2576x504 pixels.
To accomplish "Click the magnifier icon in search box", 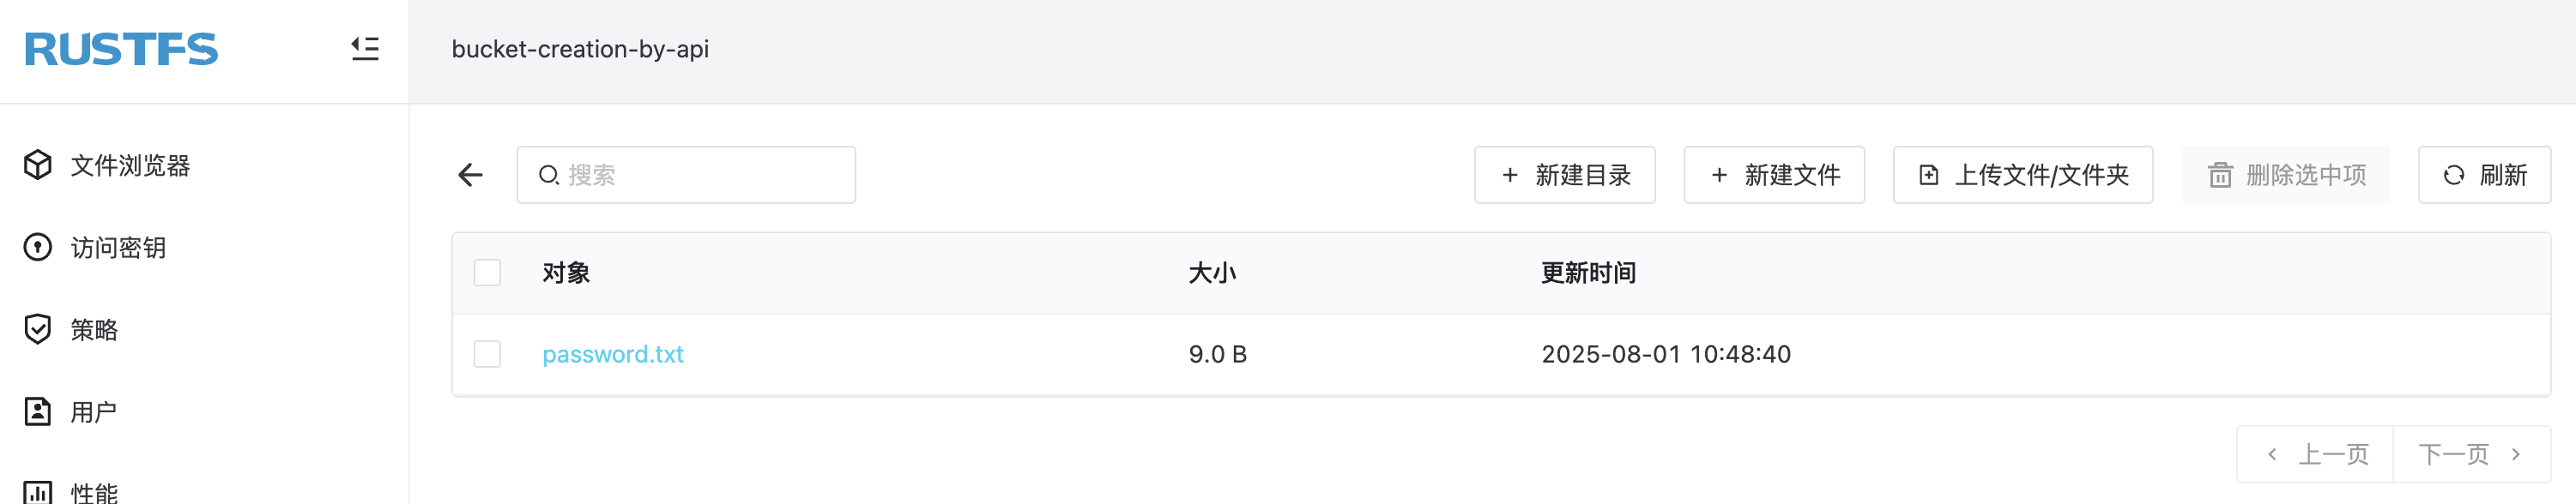I will click(548, 174).
